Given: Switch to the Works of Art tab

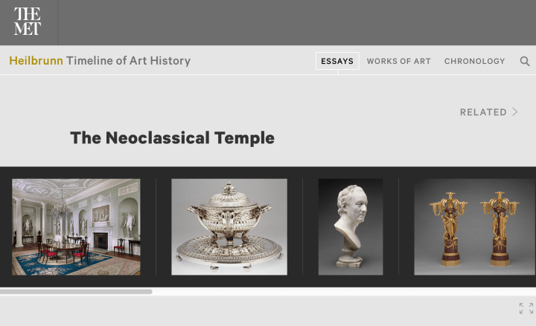Looking at the screenshot, I should pyautogui.click(x=398, y=61).
